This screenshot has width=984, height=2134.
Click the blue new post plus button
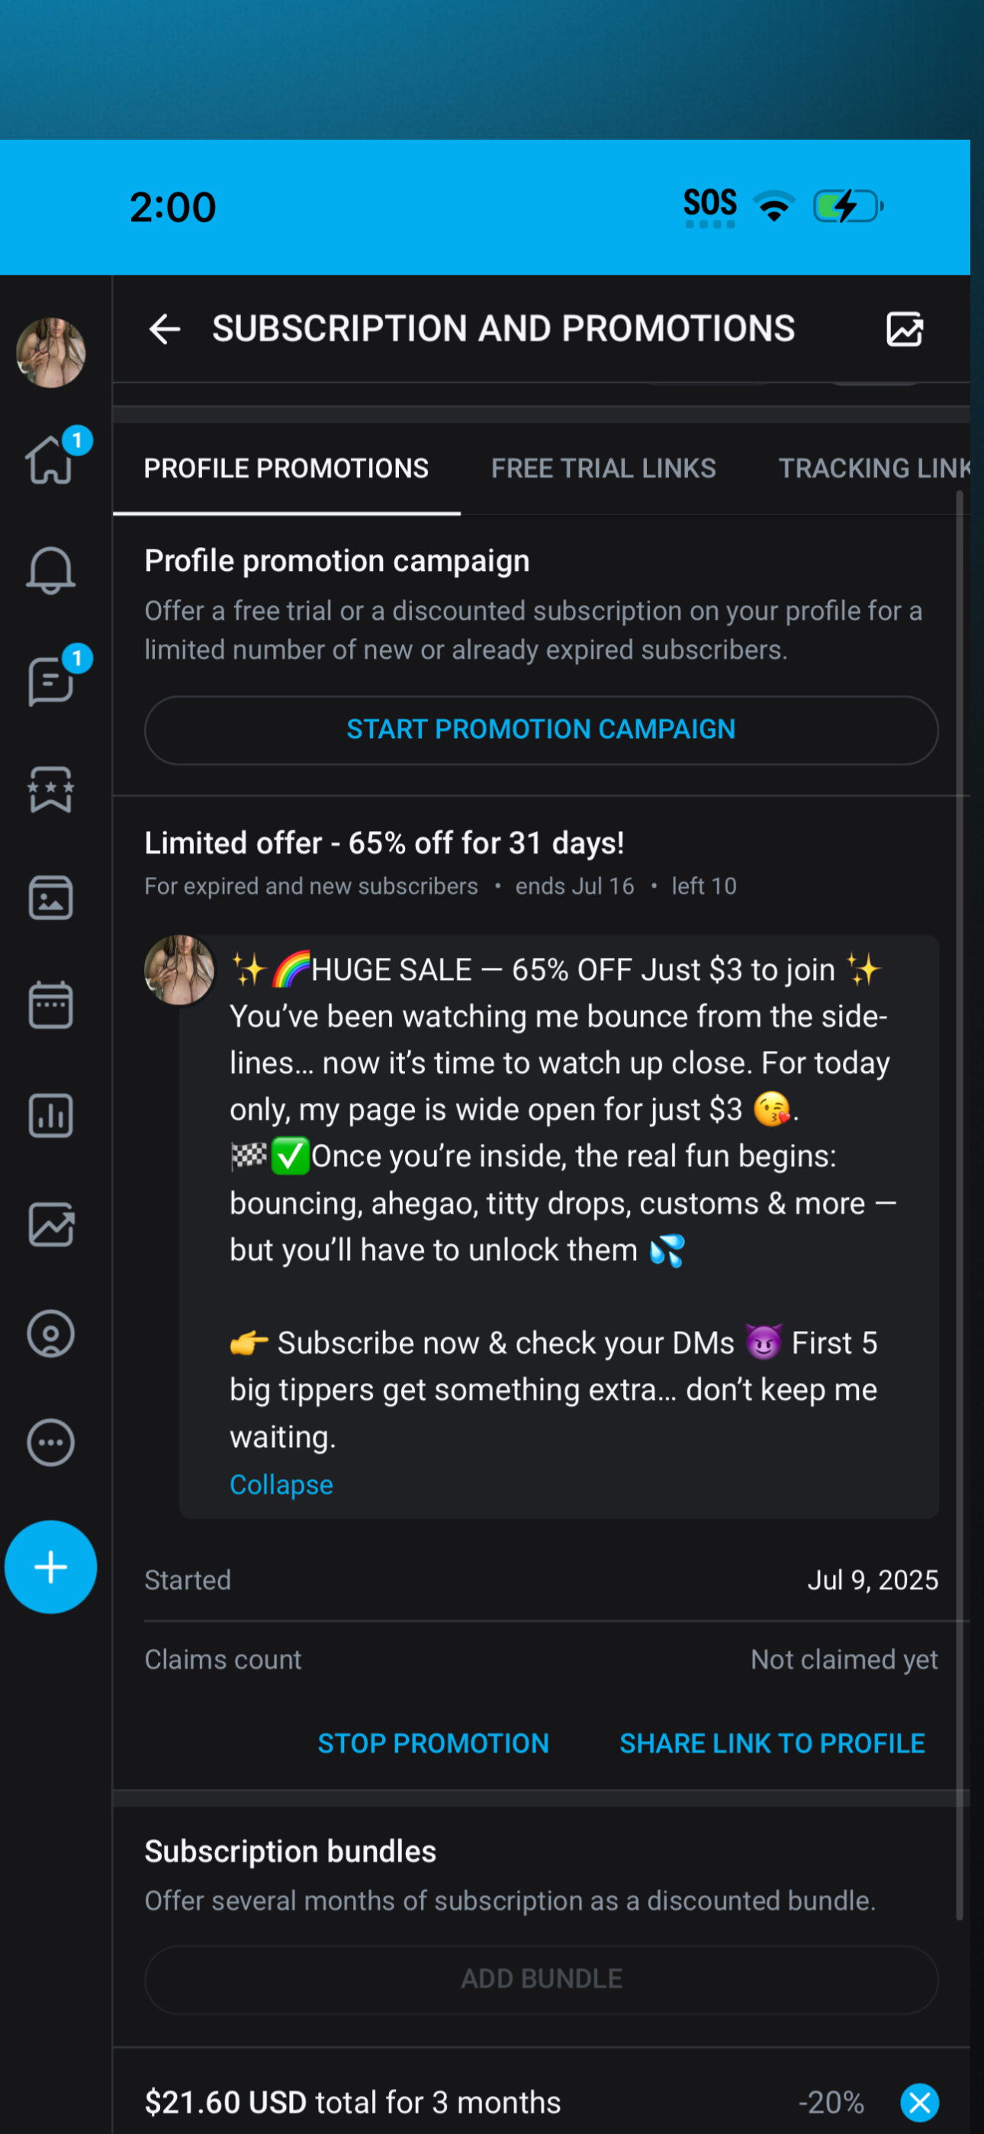[x=50, y=1568]
